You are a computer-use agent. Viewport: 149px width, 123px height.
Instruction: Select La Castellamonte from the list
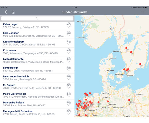tap(38, 60)
